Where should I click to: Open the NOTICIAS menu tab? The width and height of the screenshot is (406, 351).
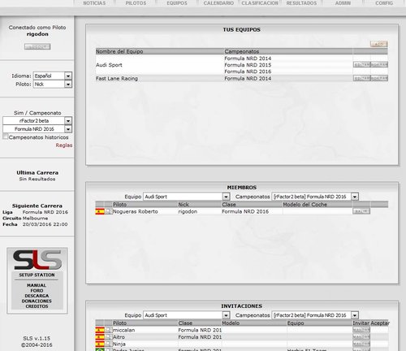coord(94,3)
